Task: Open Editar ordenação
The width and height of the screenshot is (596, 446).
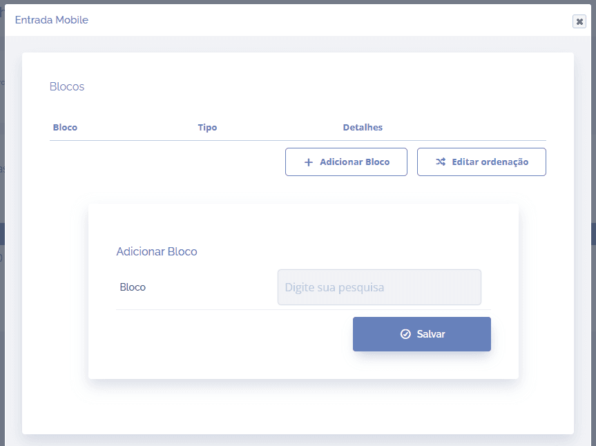Action: coord(481,162)
